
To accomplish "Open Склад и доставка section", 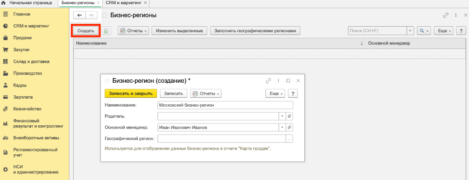I will pyautogui.click(x=31, y=61).
